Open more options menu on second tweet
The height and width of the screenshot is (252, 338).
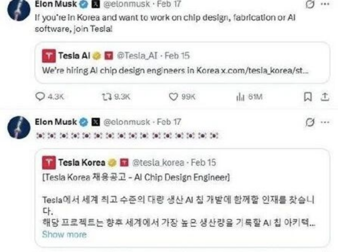pyautogui.click(x=325, y=122)
